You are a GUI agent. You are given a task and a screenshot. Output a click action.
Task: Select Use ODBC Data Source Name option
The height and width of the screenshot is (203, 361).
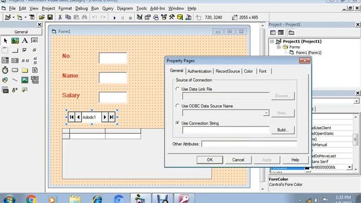(x=177, y=105)
